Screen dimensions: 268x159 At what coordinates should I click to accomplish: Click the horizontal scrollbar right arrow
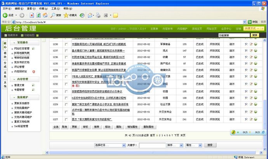pyautogui.click(x=261, y=153)
